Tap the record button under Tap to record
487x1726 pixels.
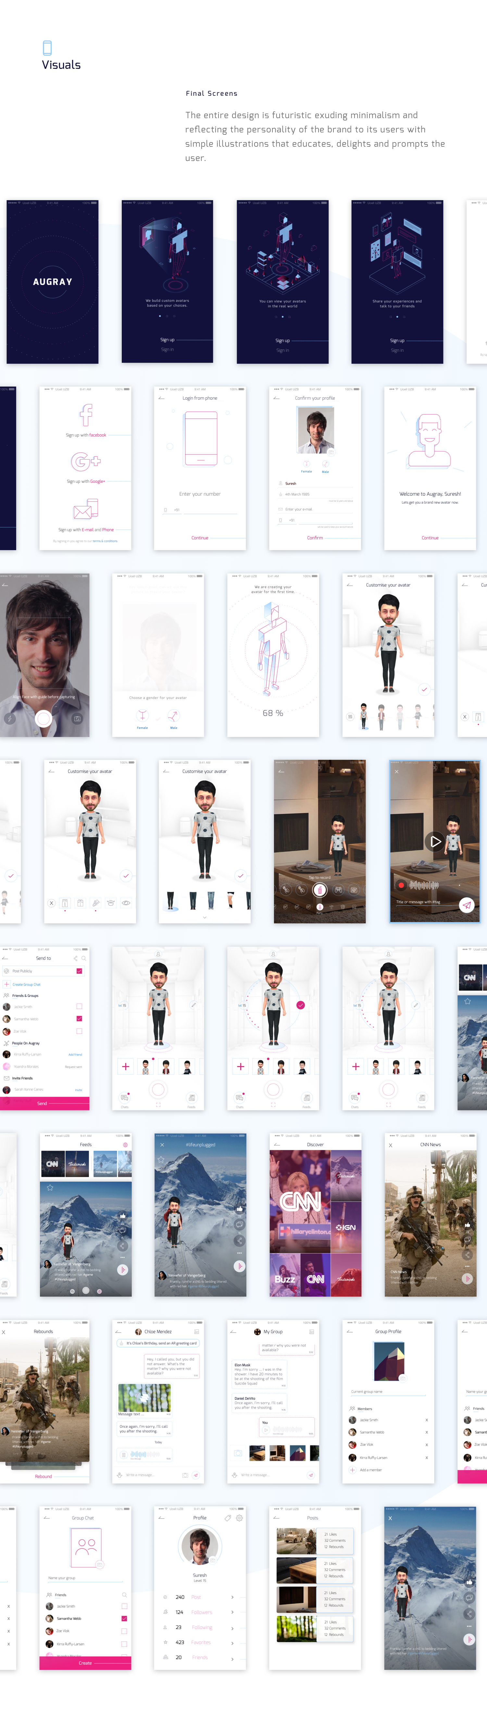click(x=319, y=890)
